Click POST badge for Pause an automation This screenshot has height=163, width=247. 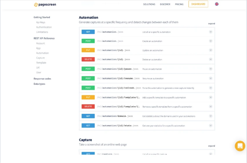(88, 69)
